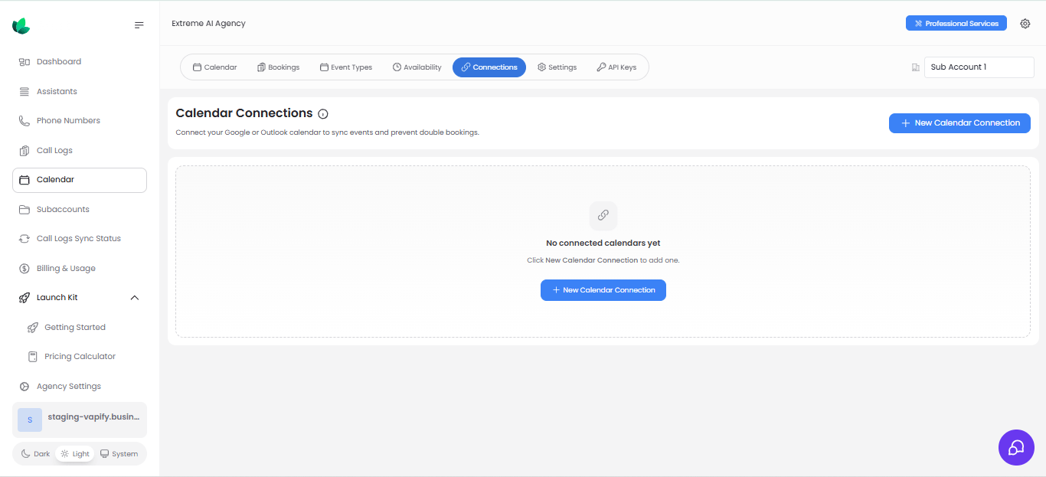Viewport: 1046px width, 477px height.
Task: Click the Professional Services button
Action: click(x=956, y=24)
